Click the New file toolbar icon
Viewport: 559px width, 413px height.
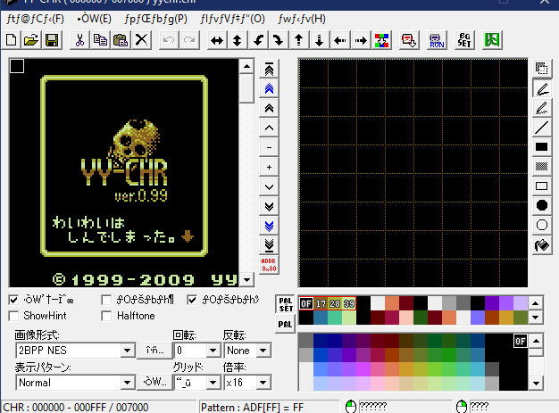point(12,40)
